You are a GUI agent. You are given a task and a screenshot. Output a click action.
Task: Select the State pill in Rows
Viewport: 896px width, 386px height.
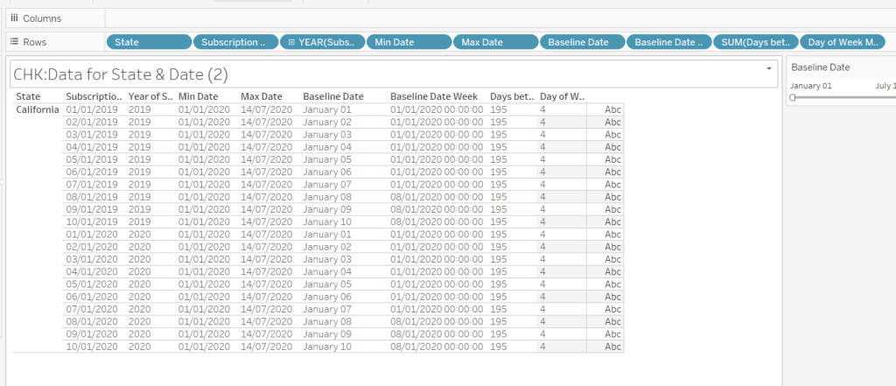[x=149, y=42]
